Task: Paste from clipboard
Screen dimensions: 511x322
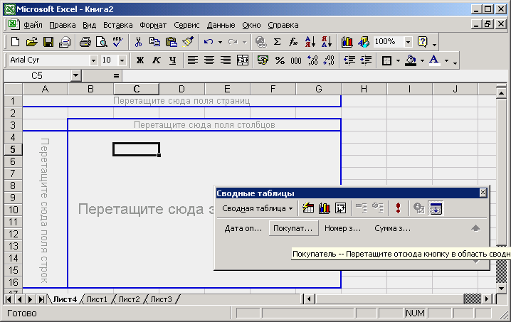Action: [x=172, y=42]
